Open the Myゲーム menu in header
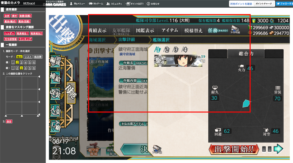 tap(96, 4)
